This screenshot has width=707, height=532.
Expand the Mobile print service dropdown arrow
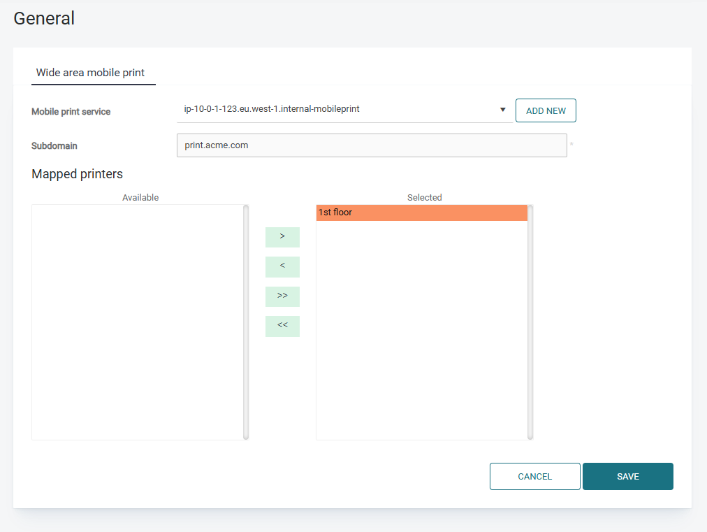click(x=502, y=110)
